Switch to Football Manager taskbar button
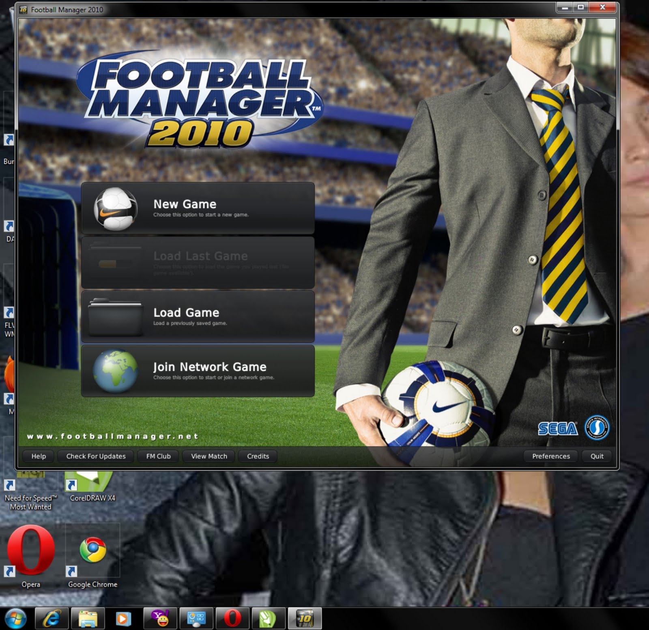649x630 pixels. click(x=305, y=619)
